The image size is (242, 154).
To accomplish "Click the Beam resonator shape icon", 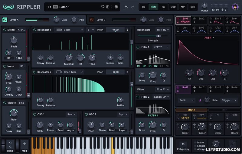I will [59, 30].
